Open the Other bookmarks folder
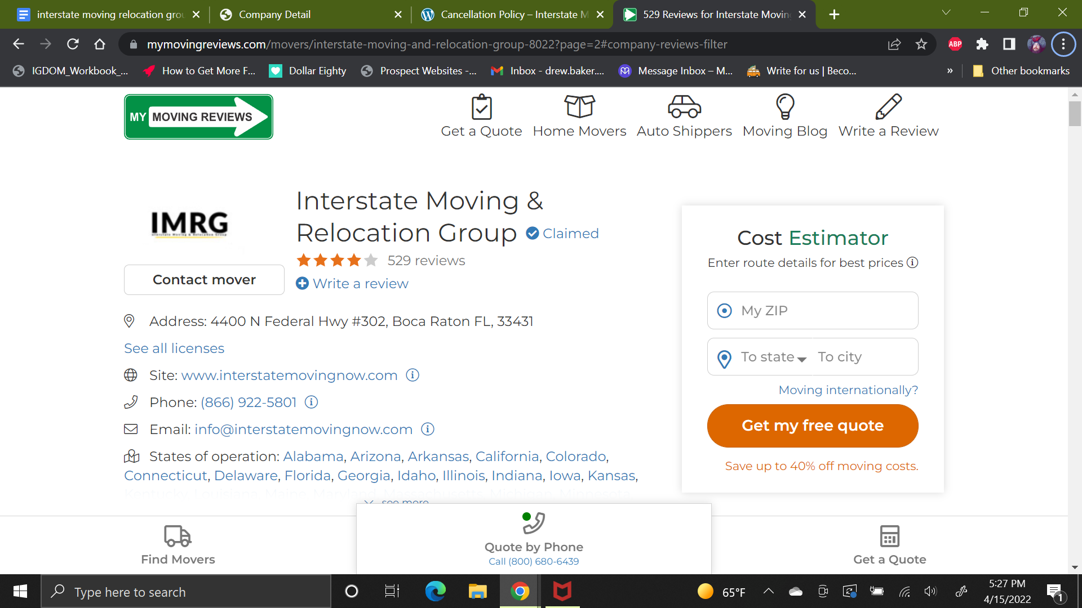 click(1021, 71)
